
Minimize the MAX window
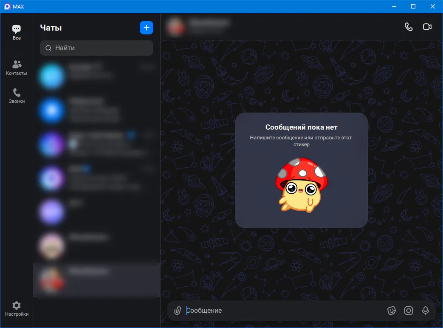[394, 6]
